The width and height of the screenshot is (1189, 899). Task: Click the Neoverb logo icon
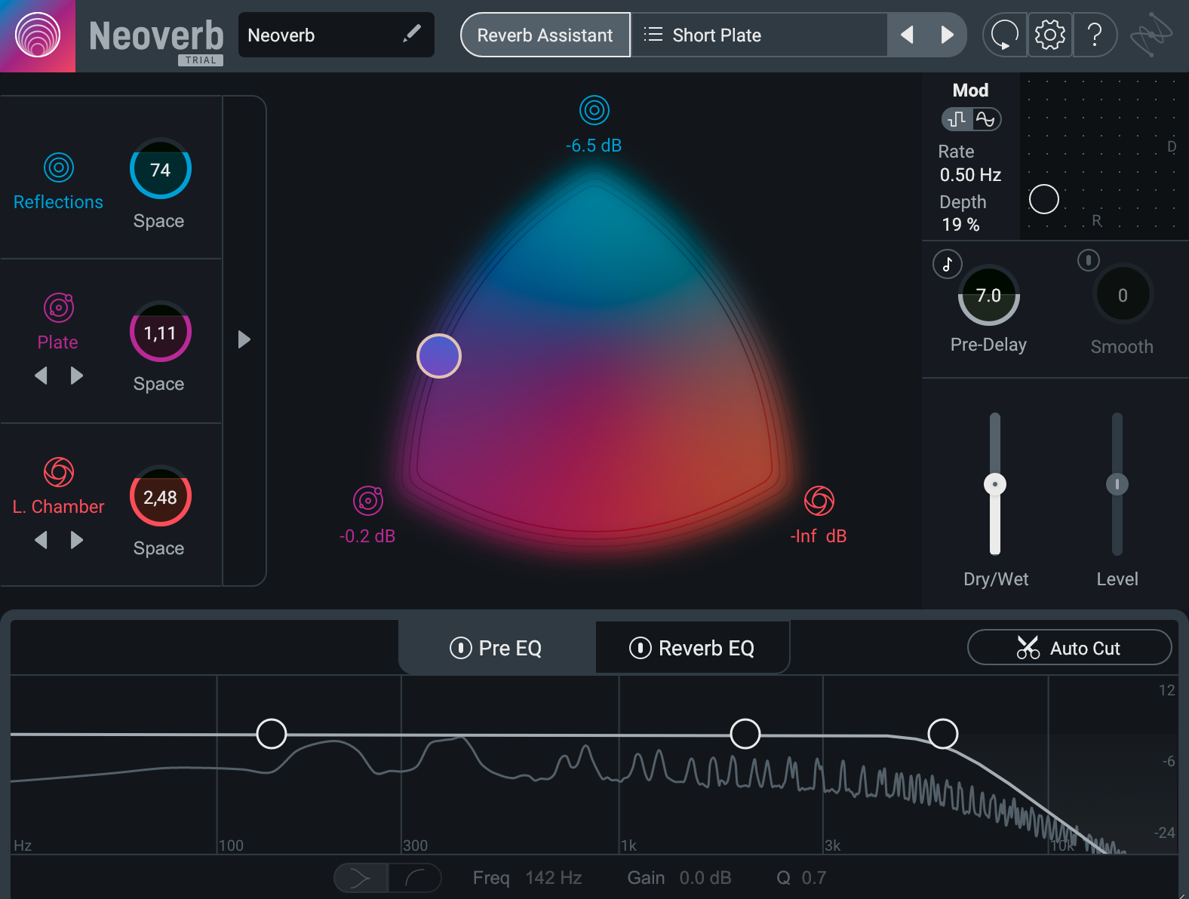38,36
